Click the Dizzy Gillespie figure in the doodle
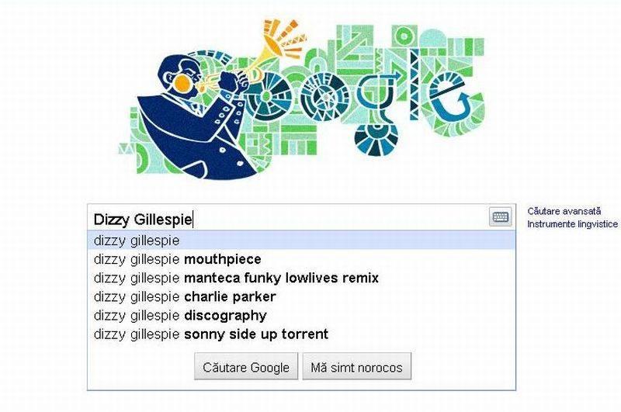This screenshot has height=412, width=621. click(190, 116)
